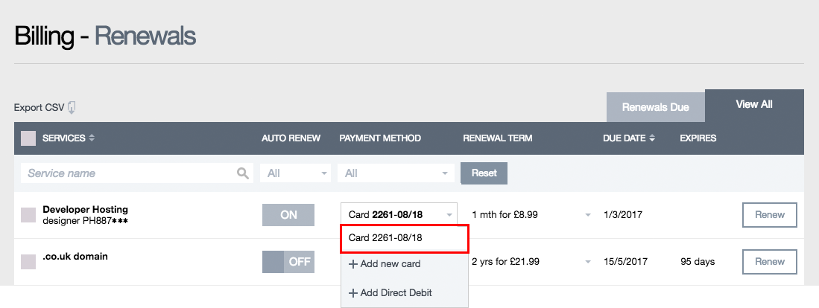
Task: Click the Reset filter button
Action: [x=484, y=173]
